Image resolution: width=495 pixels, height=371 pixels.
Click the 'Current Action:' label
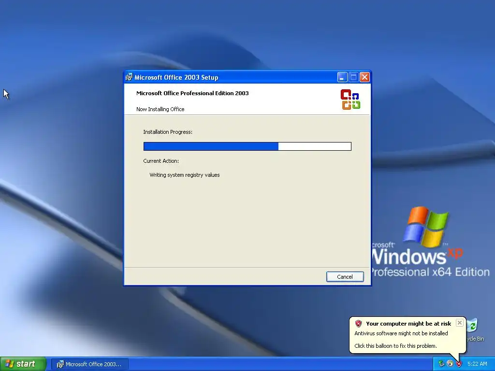(161, 161)
